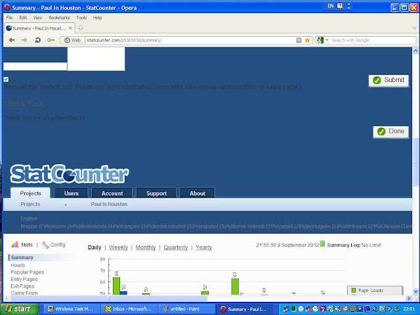
Task: Switch chart to Yearly view
Action: pos(203,247)
